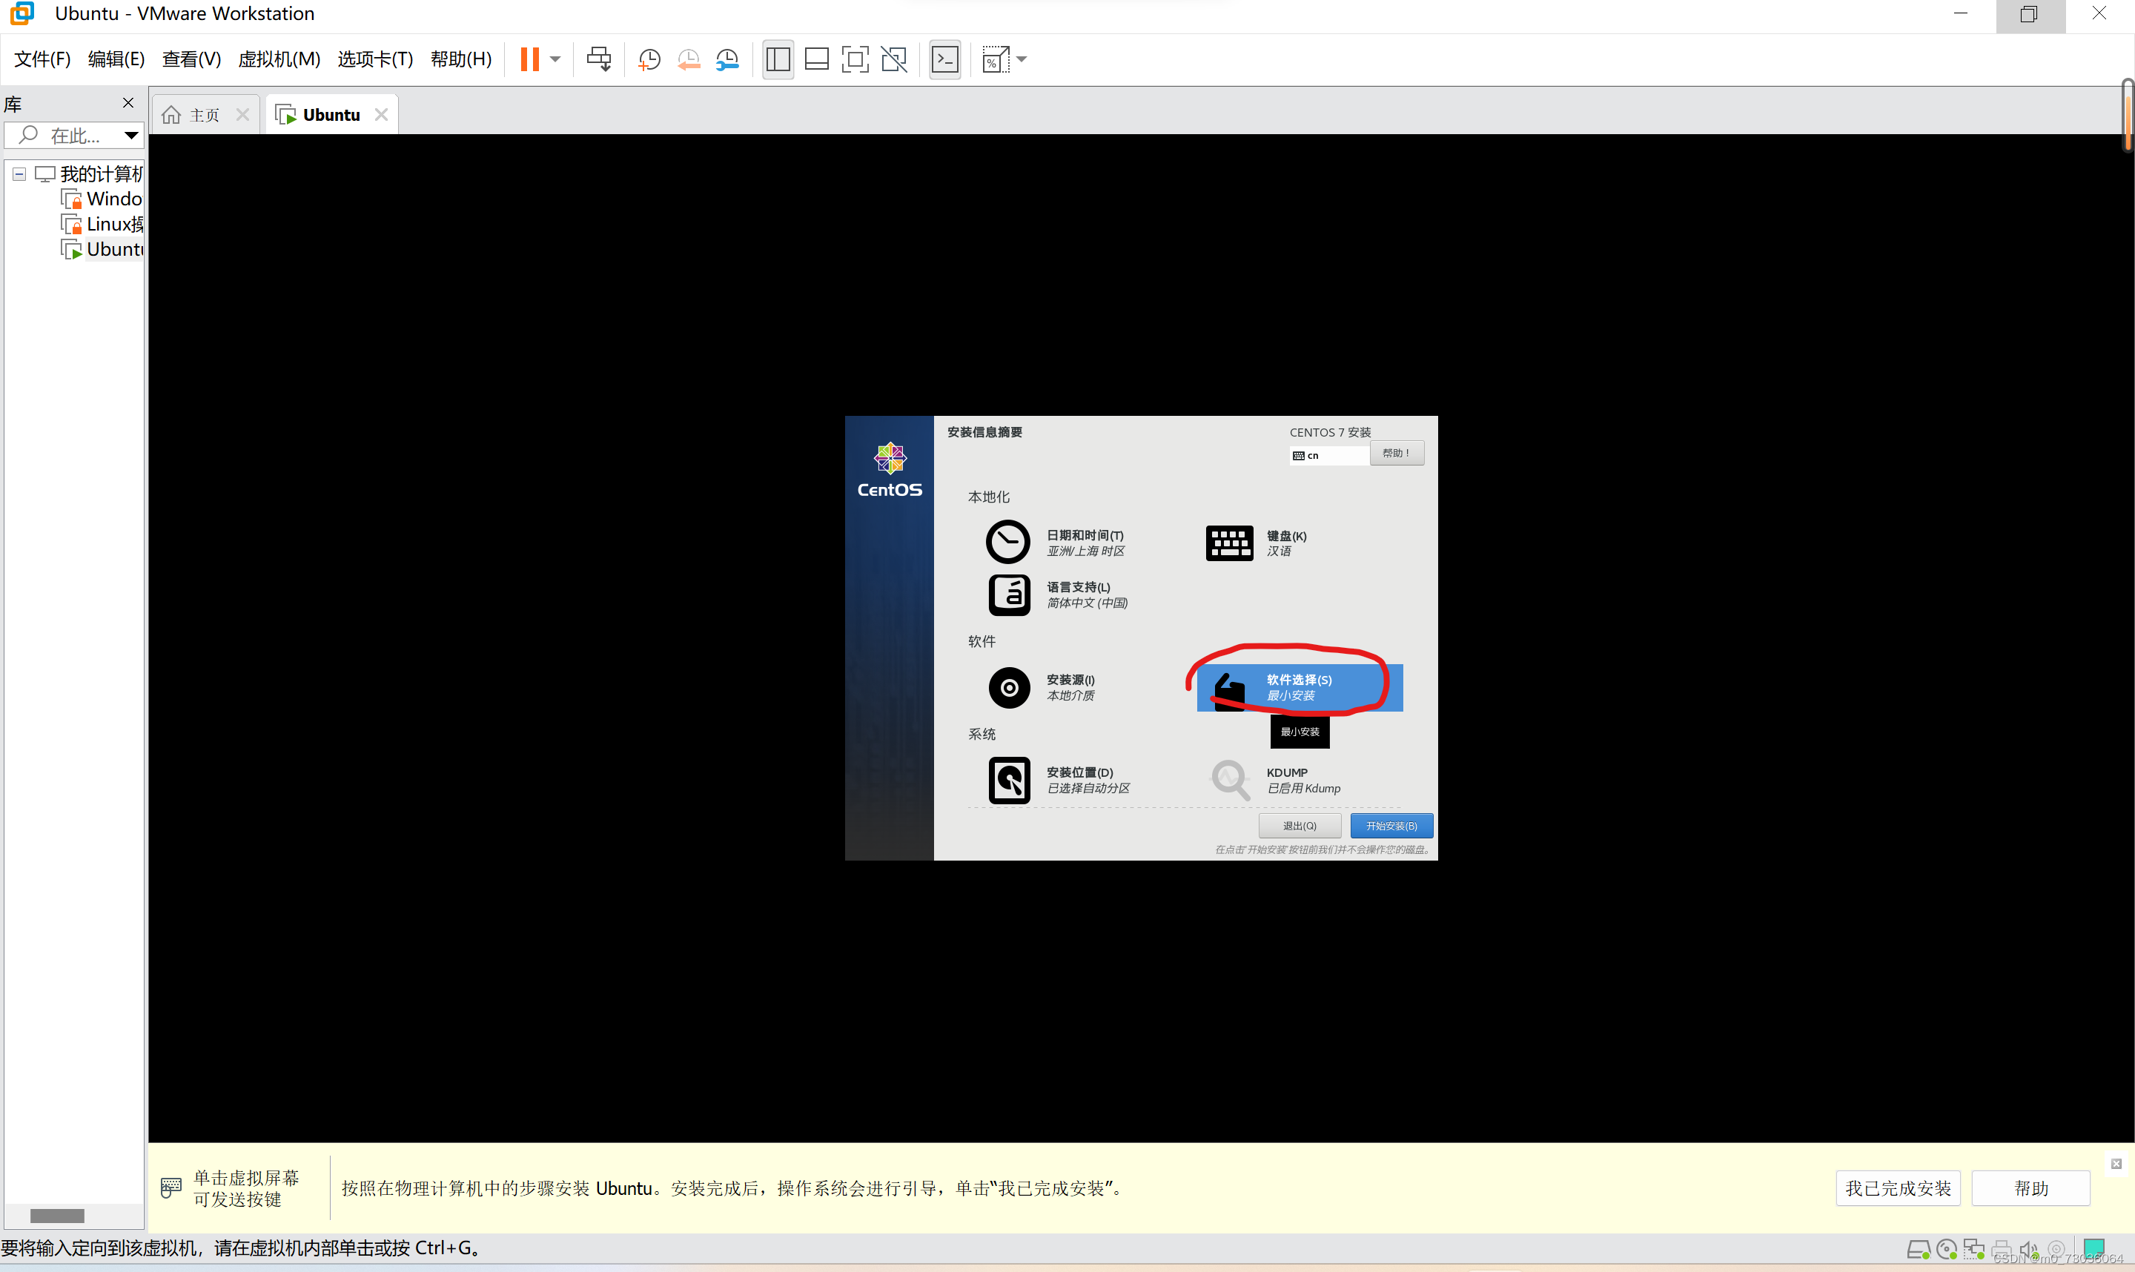The height and width of the screenshot is (1272, 2135).
Task: Revert to snapshot toolbar icon
Action: (x=688, y=59)
